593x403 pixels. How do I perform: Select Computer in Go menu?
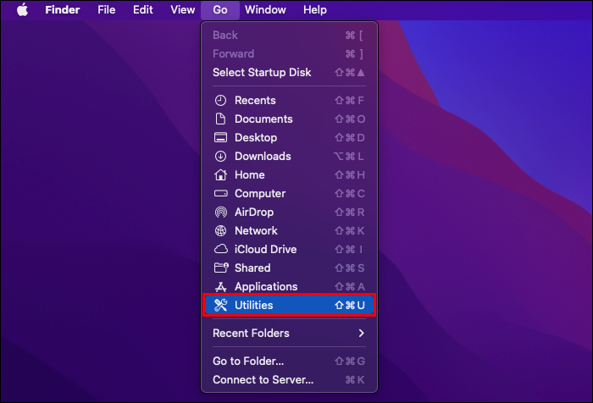(x=290, y=194)
